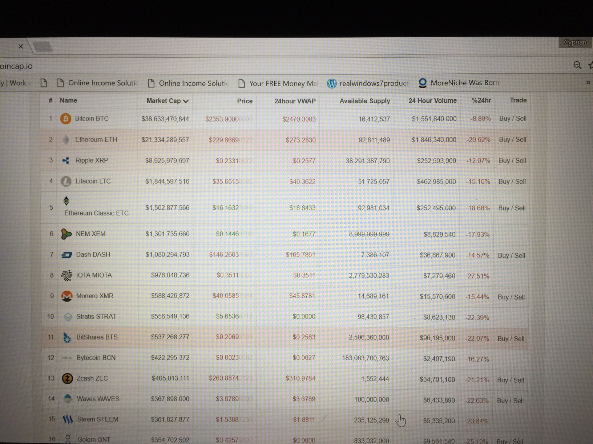Screen dimensions: 593x444
Task: Click the Ethereum ETH logo icon
Action: [x=66, y=140]
